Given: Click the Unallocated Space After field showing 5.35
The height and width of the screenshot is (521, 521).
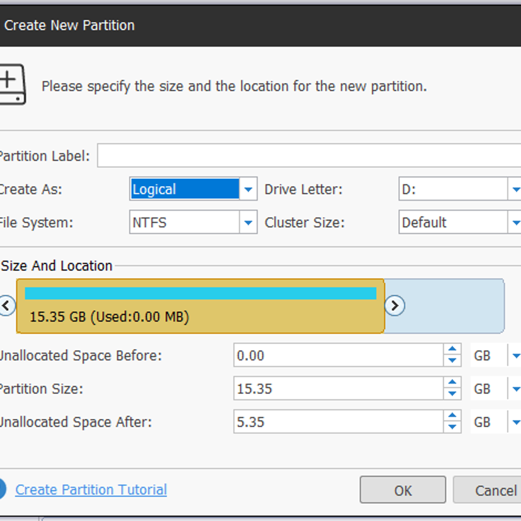Looking at the screenshot, I should [338, 422].
